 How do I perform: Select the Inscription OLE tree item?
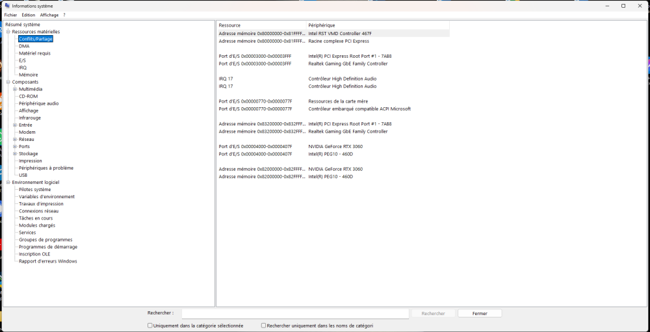pos(34,254)
